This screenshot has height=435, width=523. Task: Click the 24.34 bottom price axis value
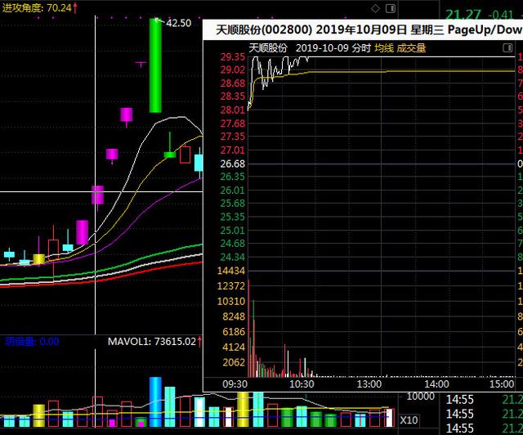coord(232,257)
